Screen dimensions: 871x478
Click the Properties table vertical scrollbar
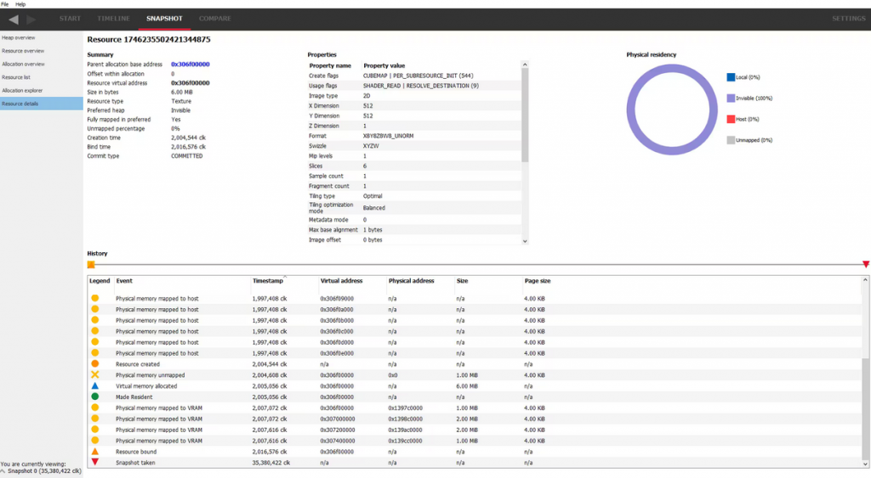pyautogui.click(x=525, y=110)
